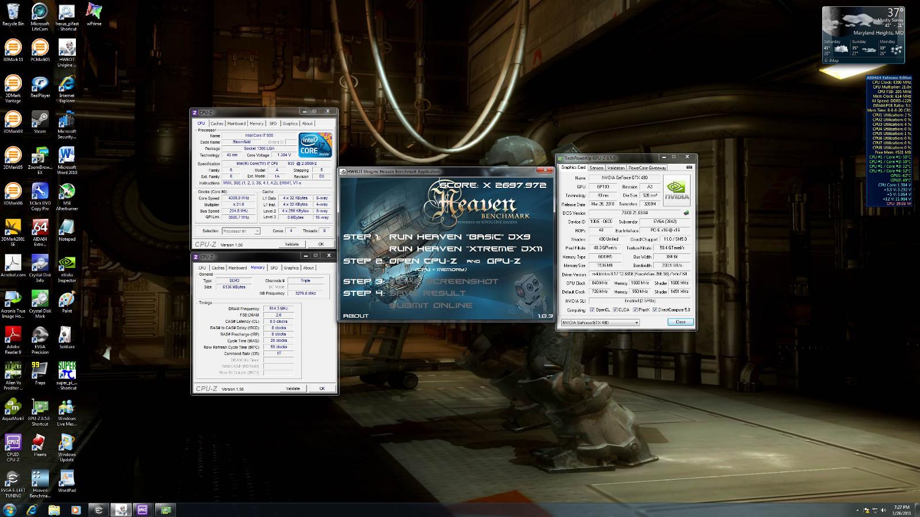This screenshot has height=517, width=920.
Task: Open hexus_pifast shortcut icon
Action: pos(67,17)
